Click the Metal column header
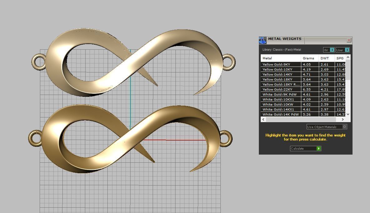Viewport: 370px width, 213px height. pyautogui.click(x=267, y=58)
